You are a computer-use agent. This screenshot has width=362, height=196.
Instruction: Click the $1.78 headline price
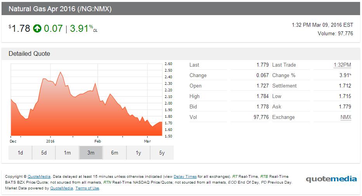click(x=20, y=29)
